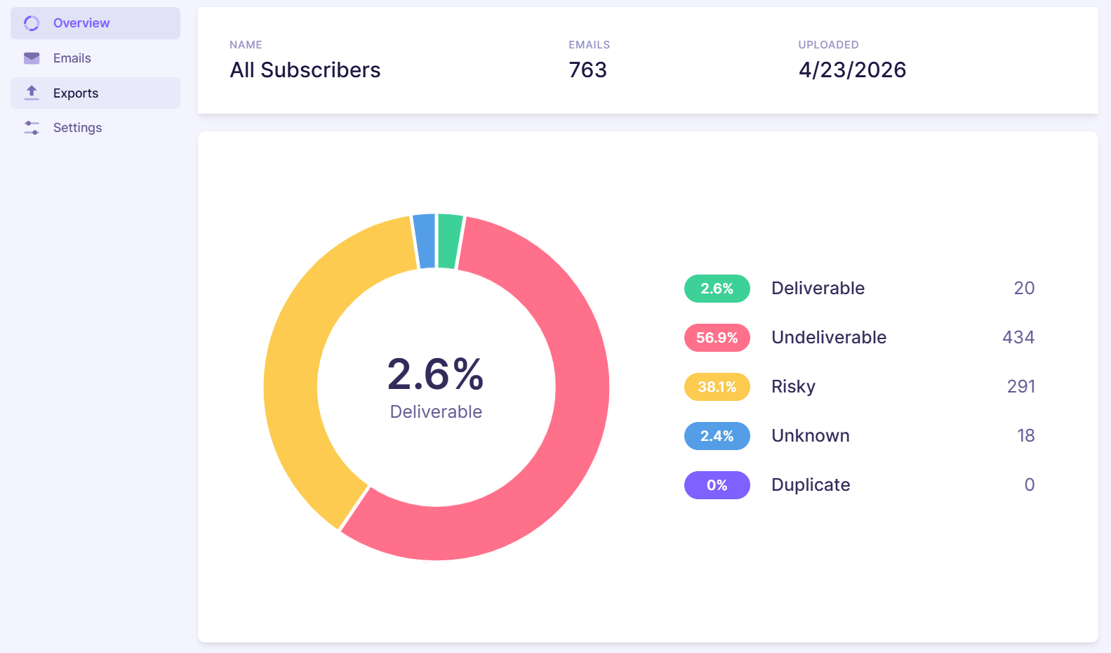Select the blue 2.4% Unknown badge
The image size is (1111, 653).
pos(717,436)
